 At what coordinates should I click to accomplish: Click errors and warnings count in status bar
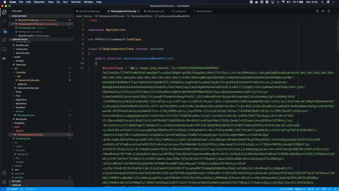30,189
